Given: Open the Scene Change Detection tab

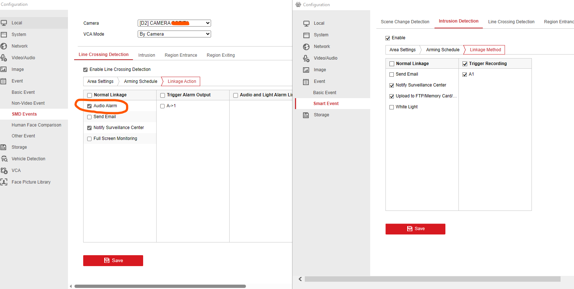Looking at the screenshot, I should click(x=405, y=22).
